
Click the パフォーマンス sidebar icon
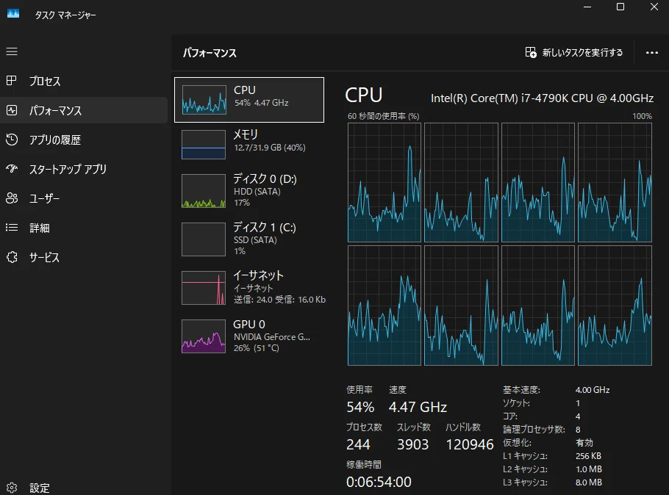coord(12,110)
